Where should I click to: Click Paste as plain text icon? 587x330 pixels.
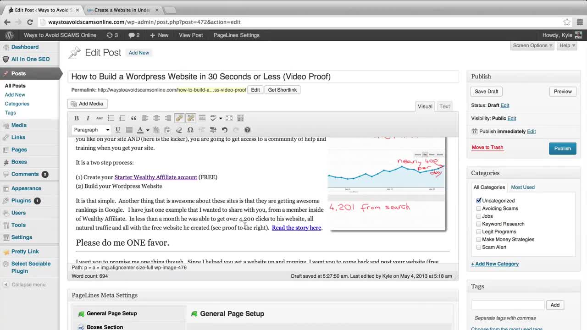tap(156, 130)
